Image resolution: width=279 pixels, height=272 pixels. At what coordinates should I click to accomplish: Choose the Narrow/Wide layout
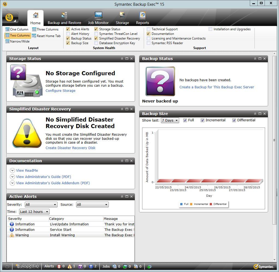pyautogui.click(x=17, y=41)
